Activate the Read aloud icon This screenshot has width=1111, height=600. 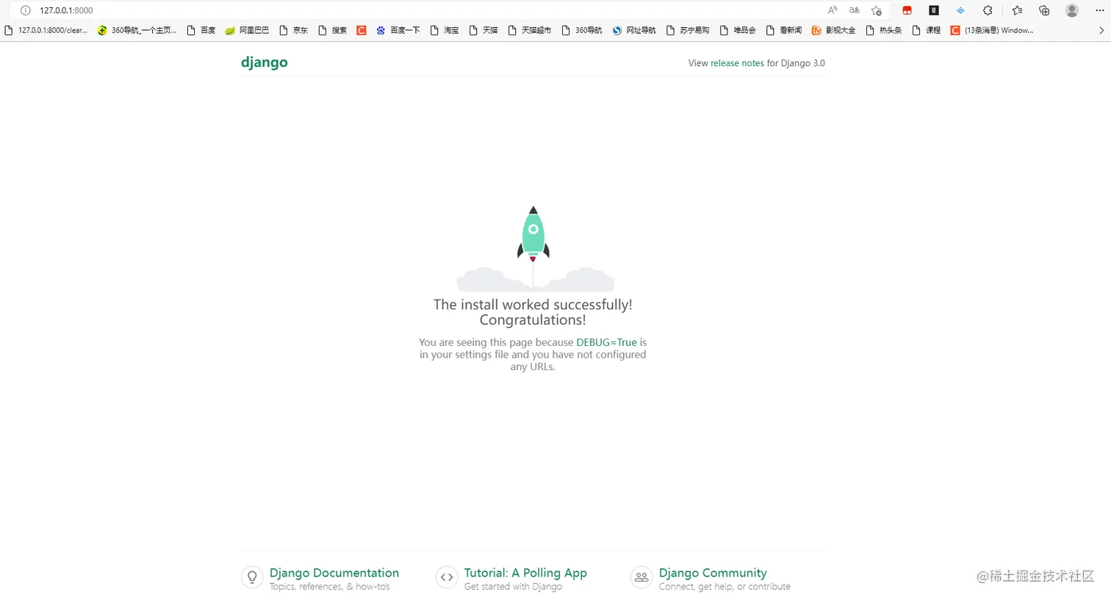pyautogui.click(x=833, y=10)
